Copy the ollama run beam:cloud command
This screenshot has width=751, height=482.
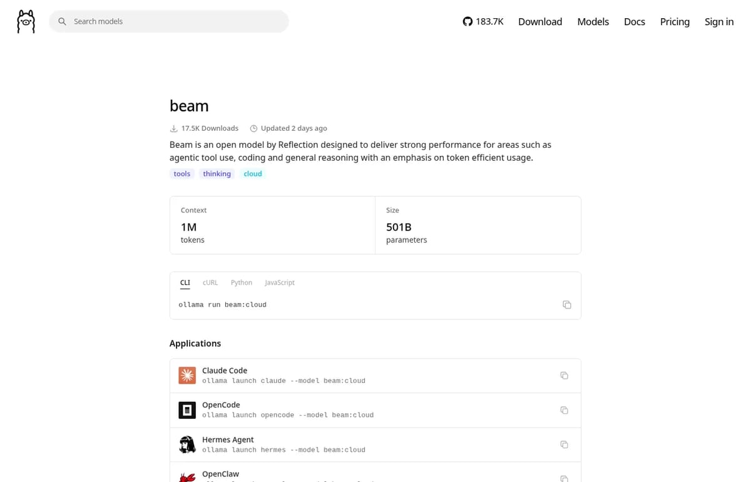[567, 305]
